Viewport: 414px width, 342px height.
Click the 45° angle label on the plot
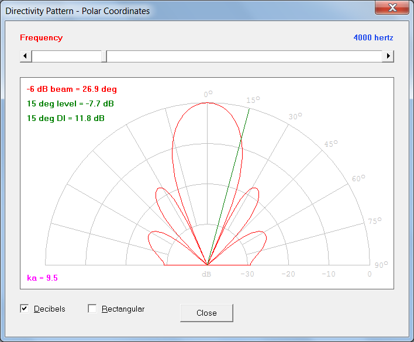[x=331, y=144]
